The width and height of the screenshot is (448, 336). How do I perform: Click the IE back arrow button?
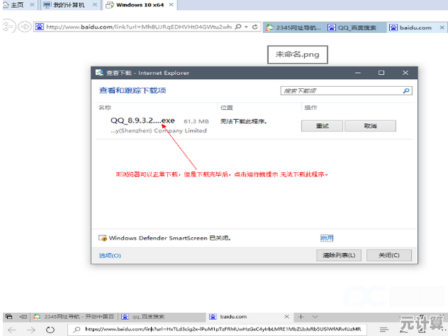[8, 27]
